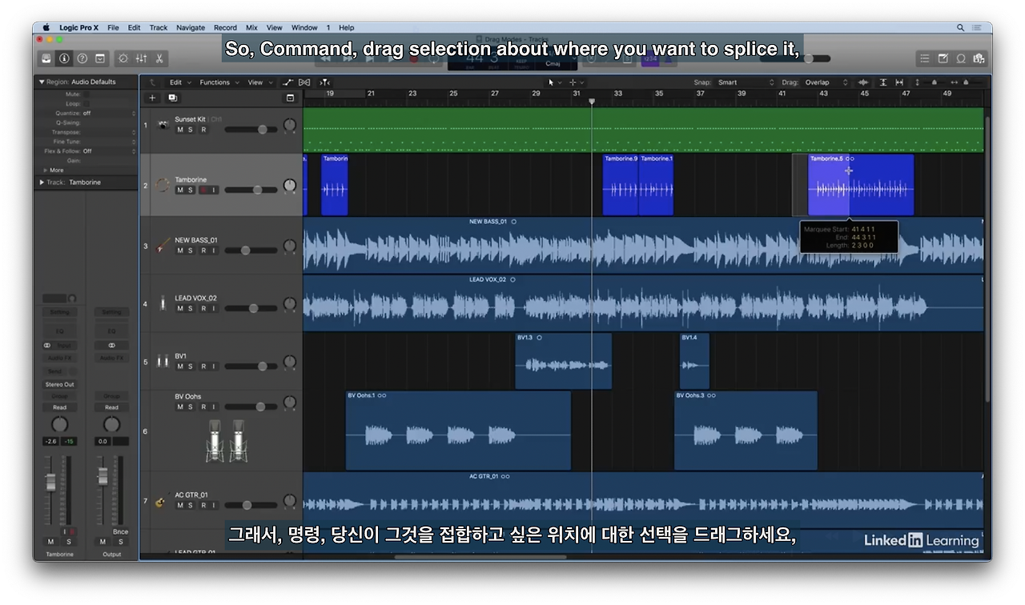
Task: Click the EQ slot on Tamborine strip
Action: (59, 330)
